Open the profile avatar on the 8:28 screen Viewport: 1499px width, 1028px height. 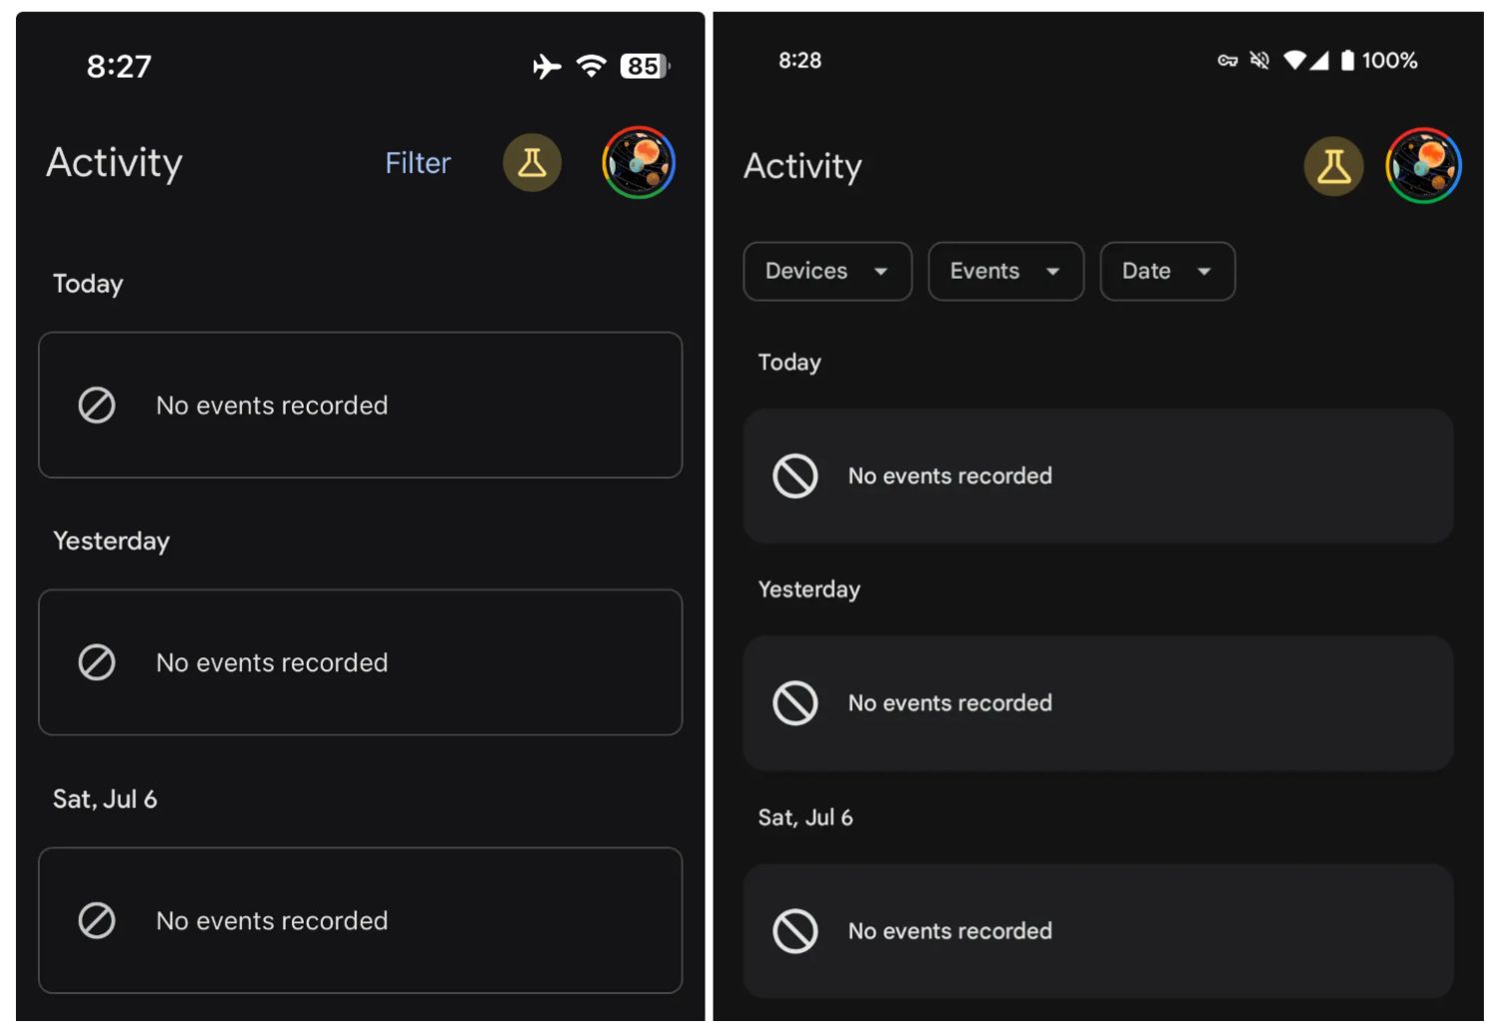point(1423,166)
